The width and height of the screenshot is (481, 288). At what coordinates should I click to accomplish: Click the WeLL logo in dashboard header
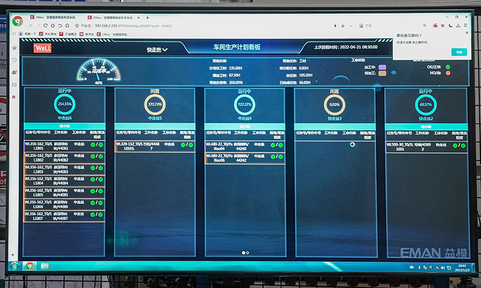(43, 47)
